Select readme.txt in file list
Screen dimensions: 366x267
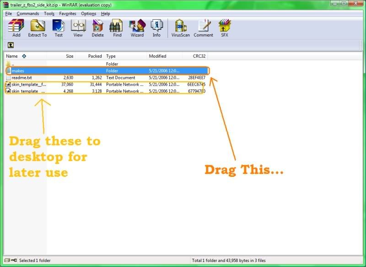point(22,78)
